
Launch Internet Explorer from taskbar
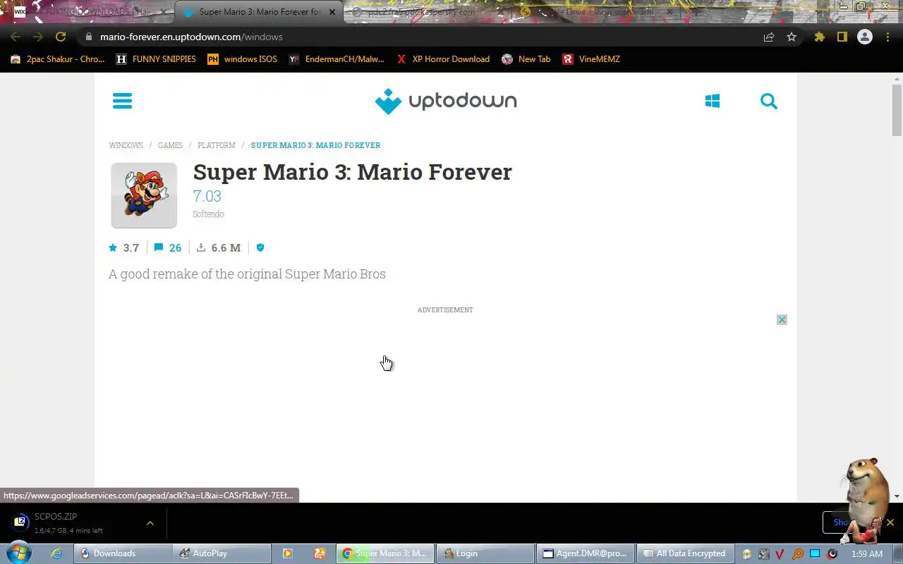[x=56, y=553]
